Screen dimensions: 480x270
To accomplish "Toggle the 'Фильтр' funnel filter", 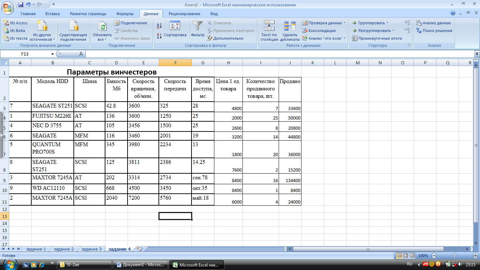I will 197,30.
